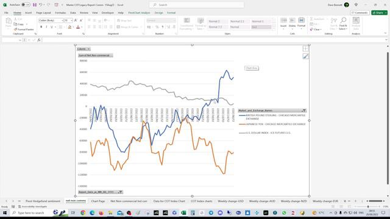Toggle the AutoSave switch

pos(26,5)
